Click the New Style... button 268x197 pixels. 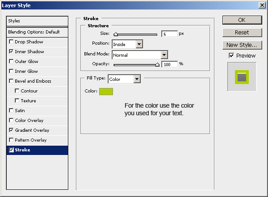tap(242, 45)
